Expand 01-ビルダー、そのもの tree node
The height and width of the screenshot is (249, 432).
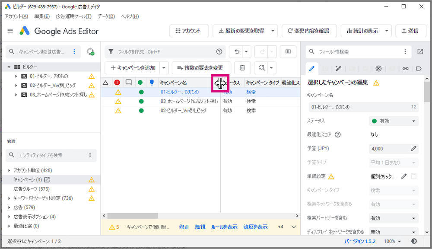tap(16, 76)
